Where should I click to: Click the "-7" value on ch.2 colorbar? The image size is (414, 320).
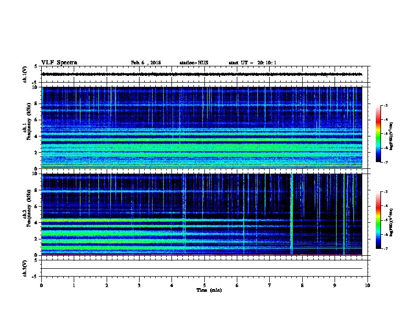385,248
